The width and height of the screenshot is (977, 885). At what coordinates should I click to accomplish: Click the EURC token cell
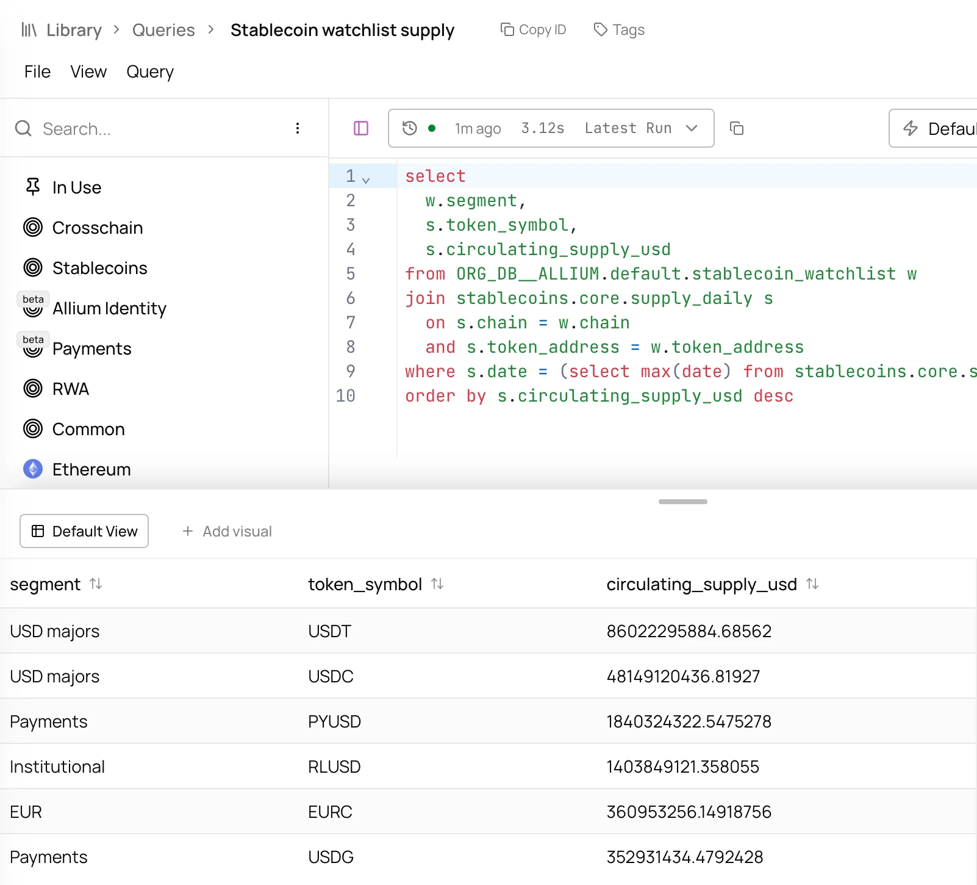pyautogui.click(x=331, y=812)
